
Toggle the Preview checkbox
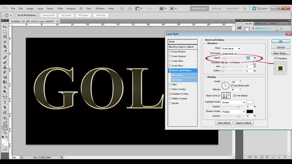pyautogui.click(x=276, y=58)
